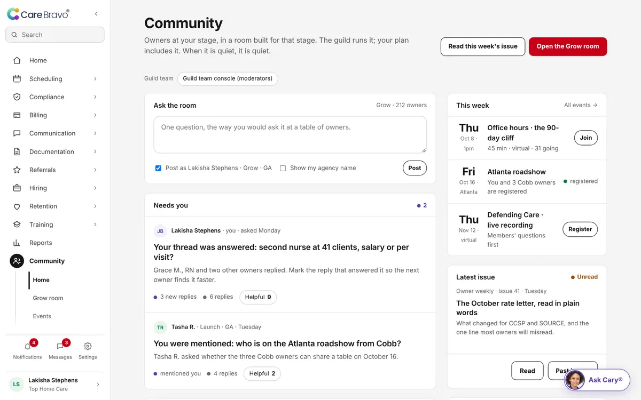Click the Retention heart icon
Viewport: 641px width, 400px height.
tap(17, 206)
